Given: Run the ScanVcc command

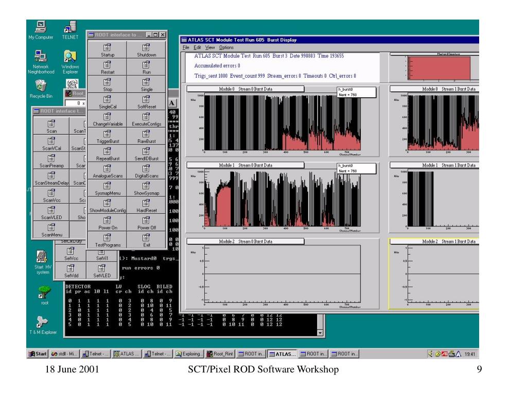Looking at the screenshot, I should 51,195.
